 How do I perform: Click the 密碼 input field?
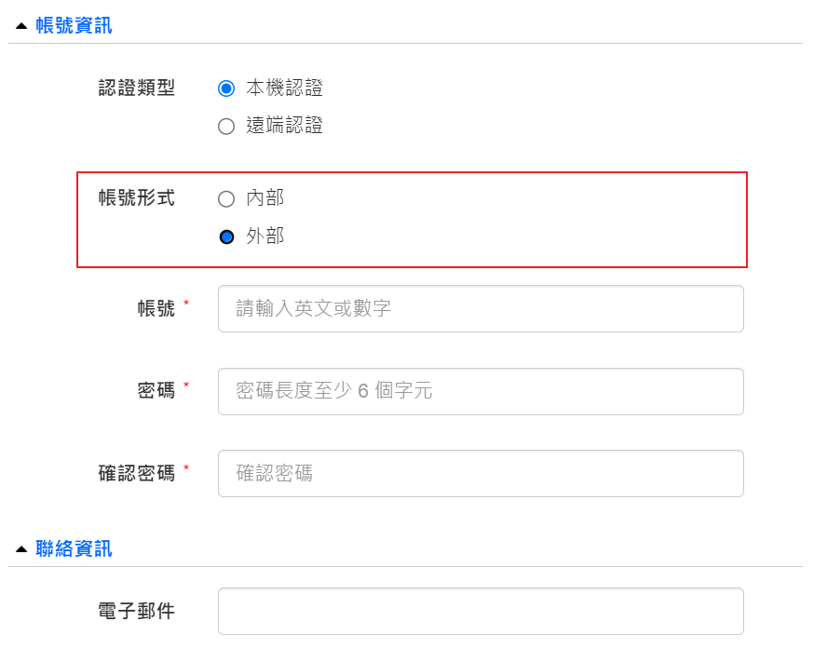click(x=481, y=391)
